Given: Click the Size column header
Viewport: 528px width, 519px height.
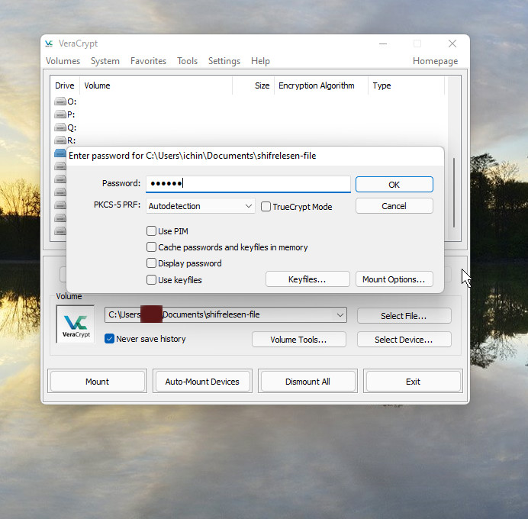Looking at the screenshot, I should [x=253, y=85].
